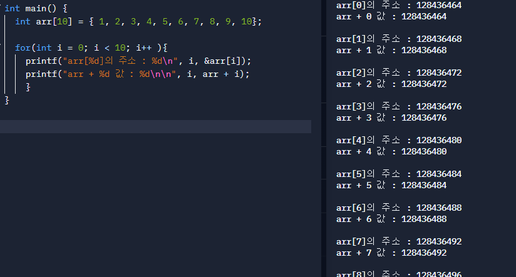This screenshot has height=277, width=516.
Task: Click the highlighted empty editor line
Action: (x=155, y=126)
